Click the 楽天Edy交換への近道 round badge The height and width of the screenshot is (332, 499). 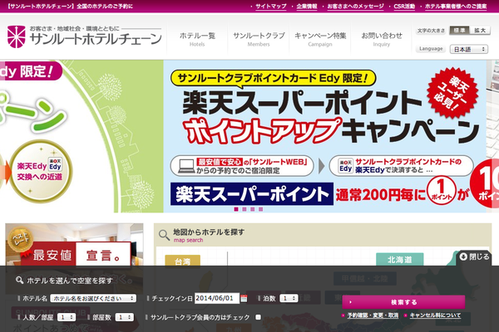(40, 171)
